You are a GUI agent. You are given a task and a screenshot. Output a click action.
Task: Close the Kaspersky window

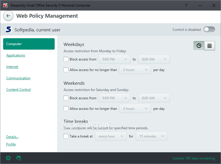[x=214, y=5]
